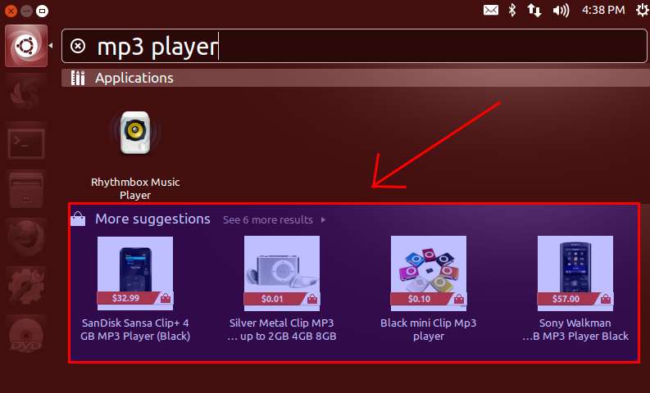Launch Firefox from the dock
Image resolution: width=650 pixels, height=393 pixels.
pyautogui.click(x=26, y=237)
